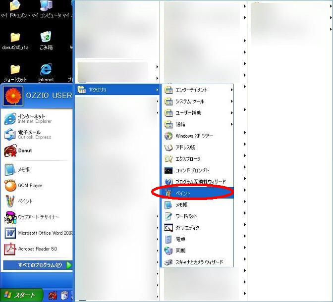Image resolution: width=333 pixels, height=302 pixels.
Task: Open Command Prompt (コマンド プロンプト) icon
Action: [168, 170]
